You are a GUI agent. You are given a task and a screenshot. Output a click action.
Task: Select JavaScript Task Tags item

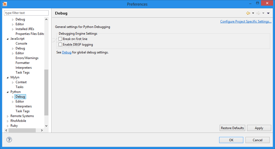coord(23,72)
